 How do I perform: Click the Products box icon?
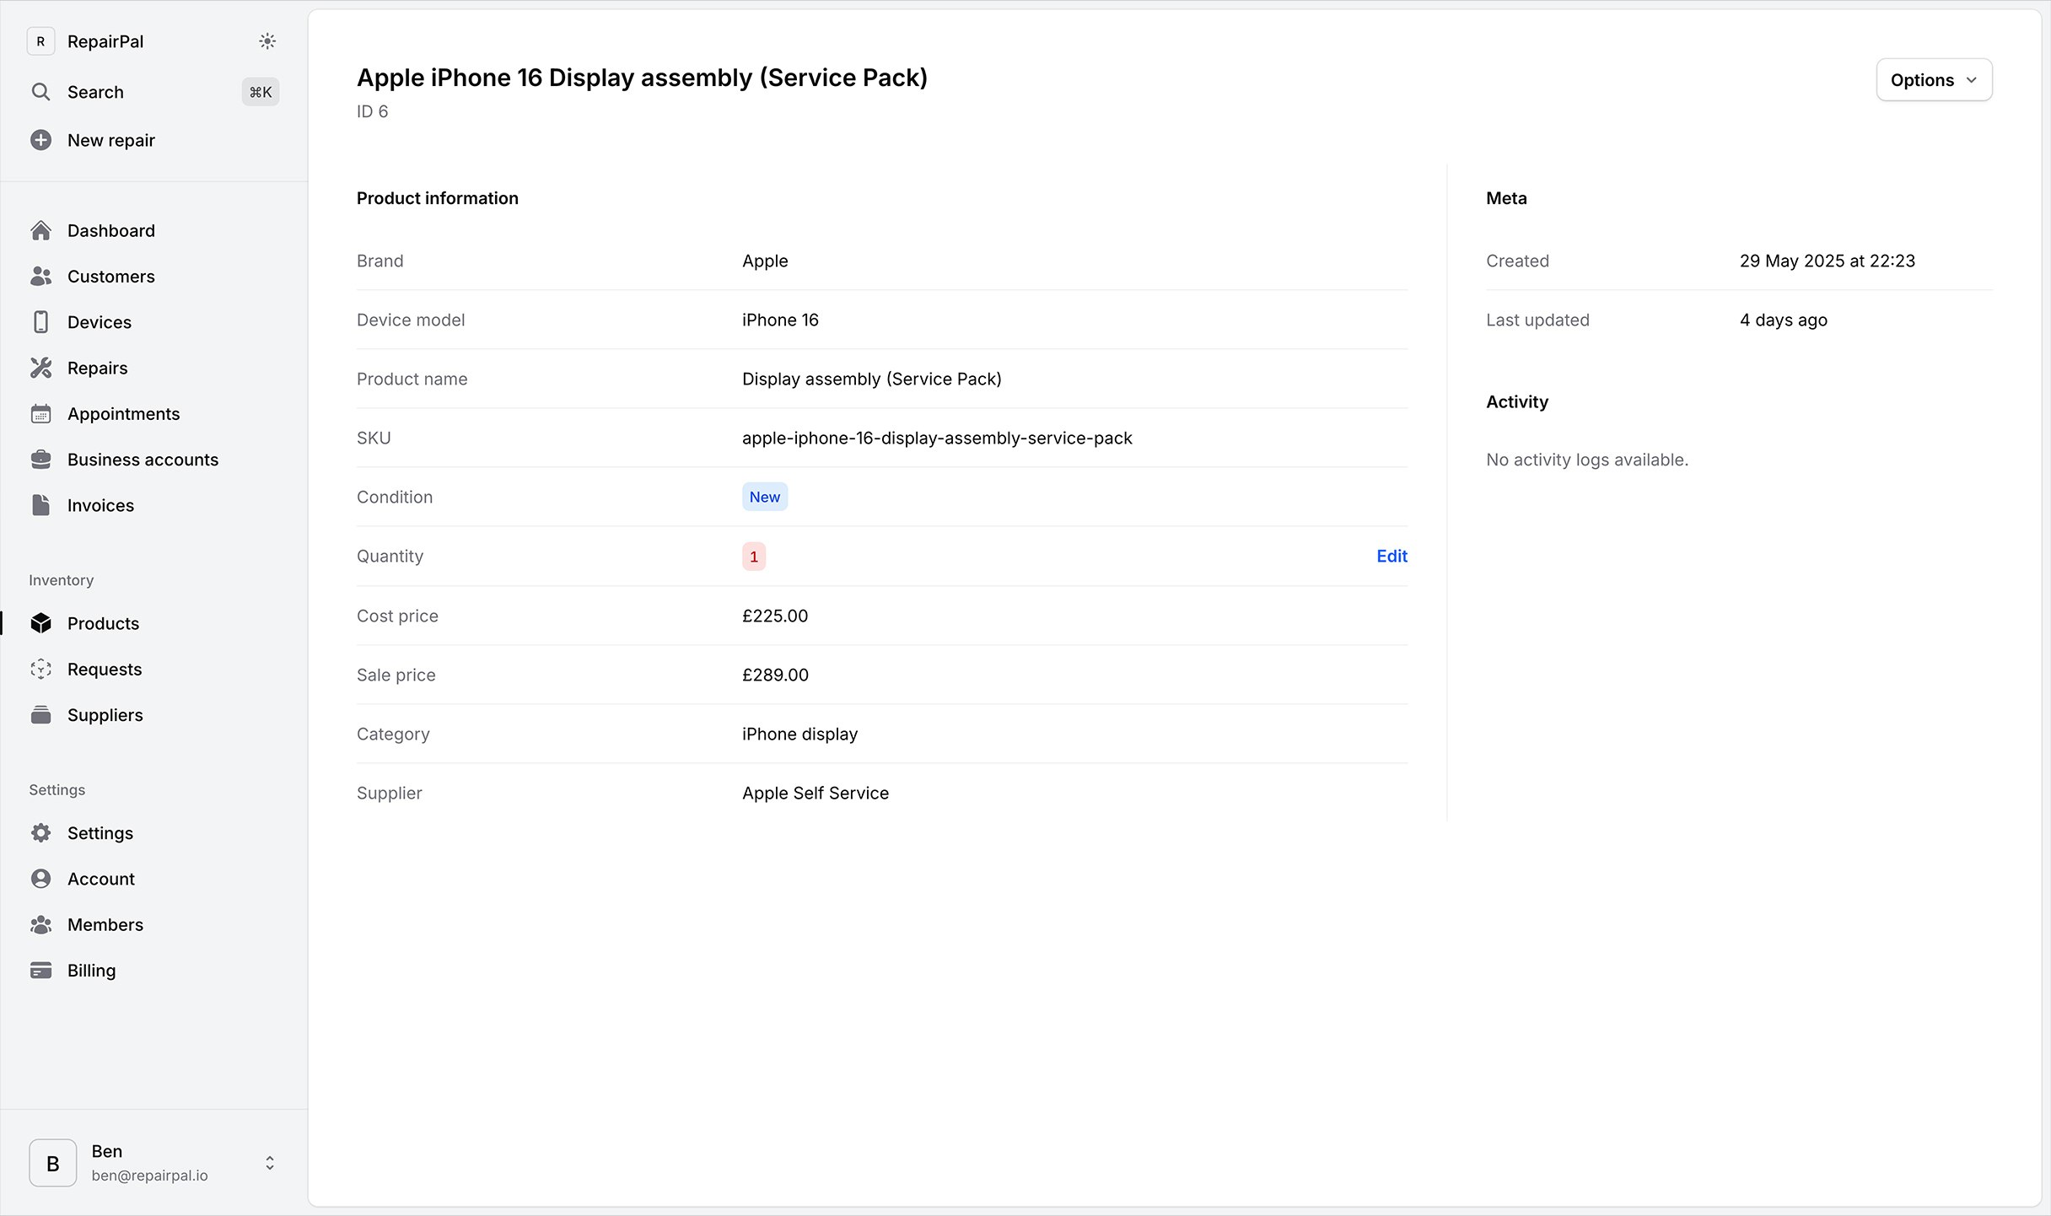pos(40,623)
